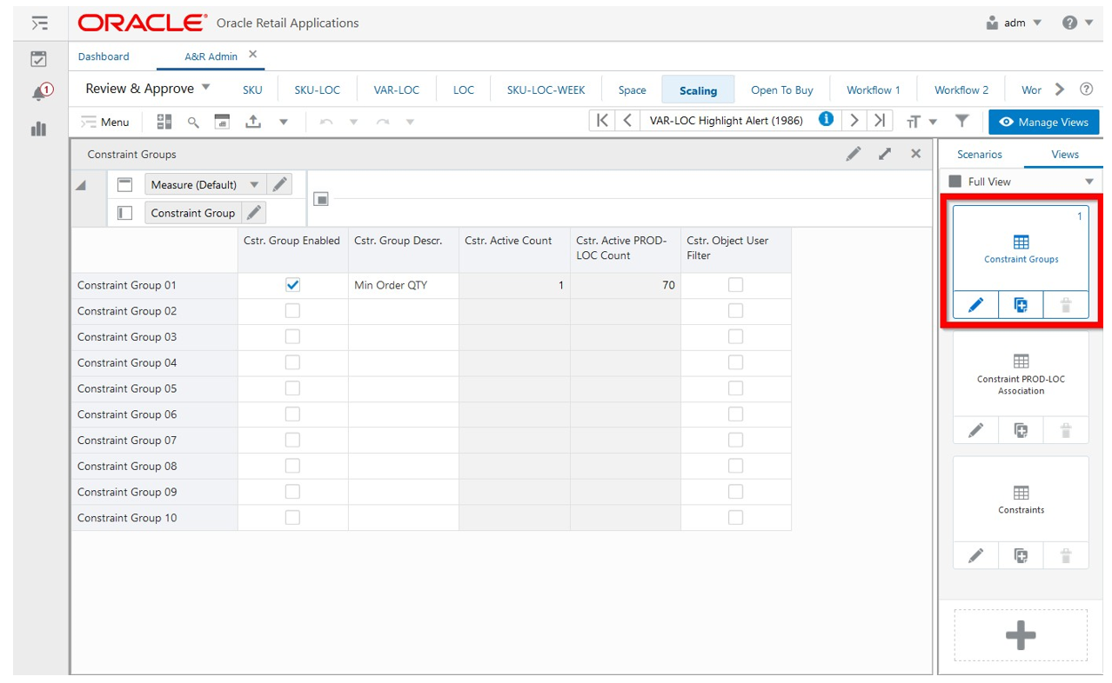Select the SKU-LOC tab

coord(318,90)
